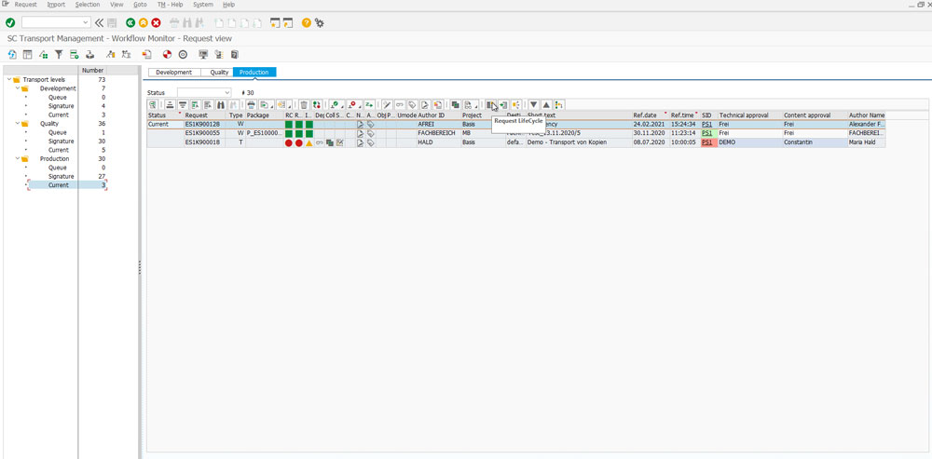
Task: Collapse the Production folder in the tree
Action: coord(18,158)
